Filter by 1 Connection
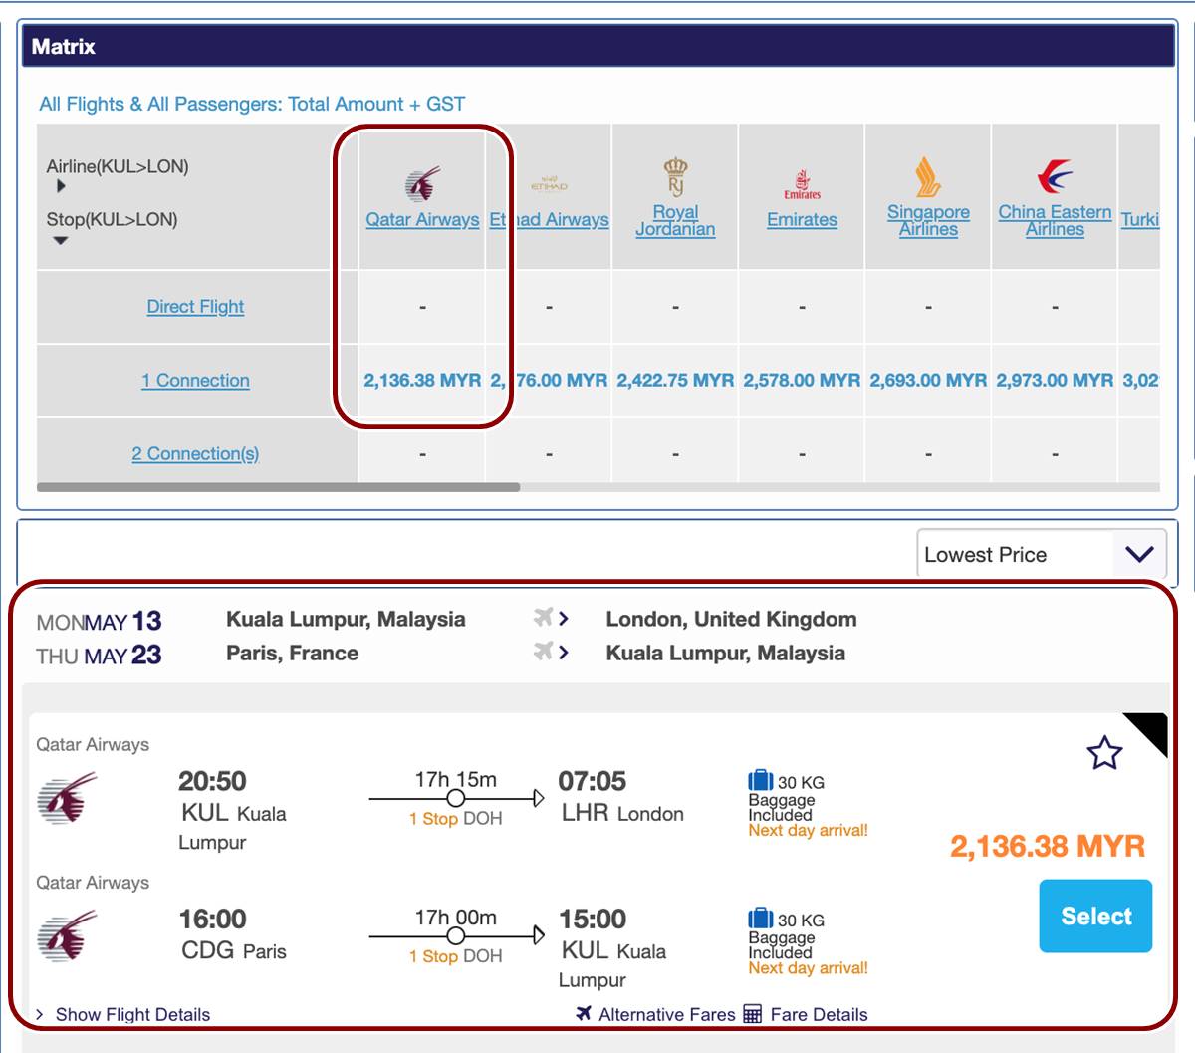The image size is (1195, 1053). pyautogui.click(x=195, y=381)
